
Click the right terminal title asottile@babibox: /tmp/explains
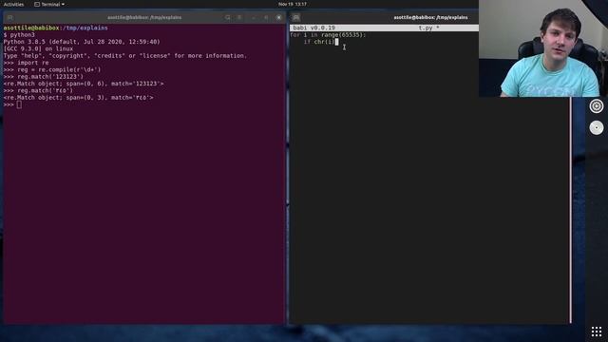pyautogui.click(x=430, y=17)
